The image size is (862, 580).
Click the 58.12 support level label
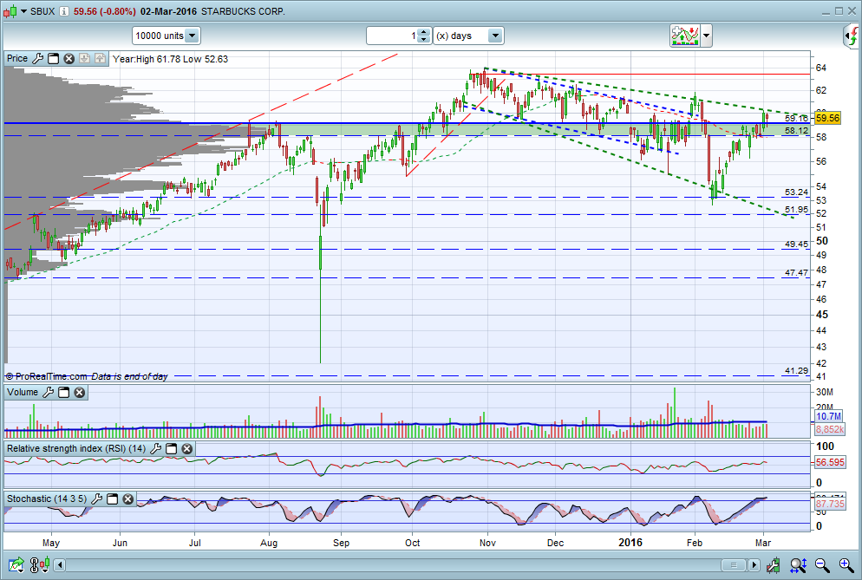(796, 131)
